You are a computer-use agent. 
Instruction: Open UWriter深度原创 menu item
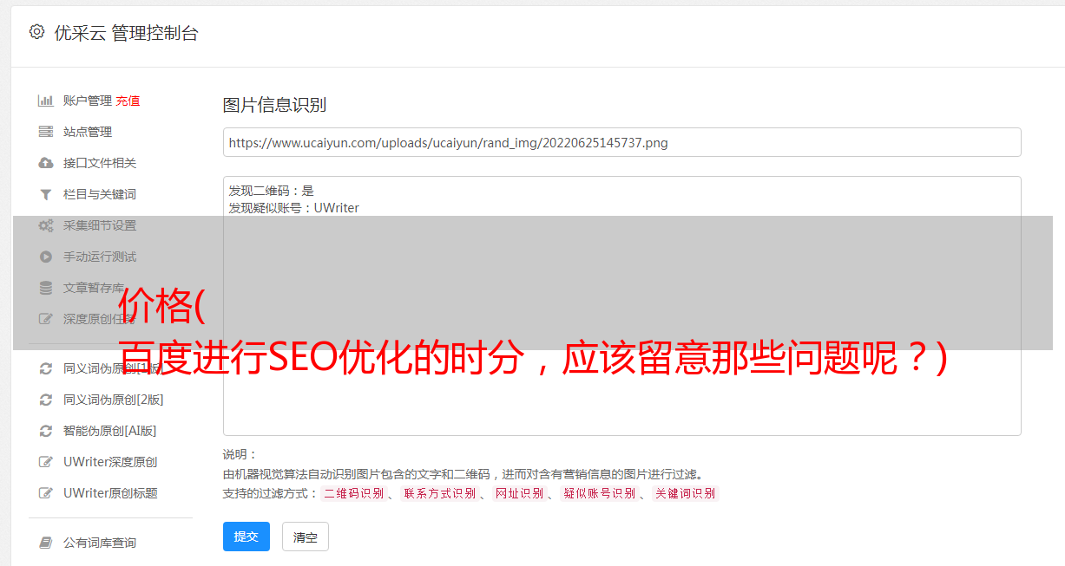[x=110, y=462]
